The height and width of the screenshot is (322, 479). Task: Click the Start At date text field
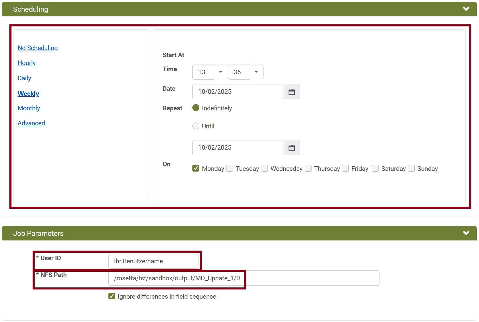coord(237,92)
